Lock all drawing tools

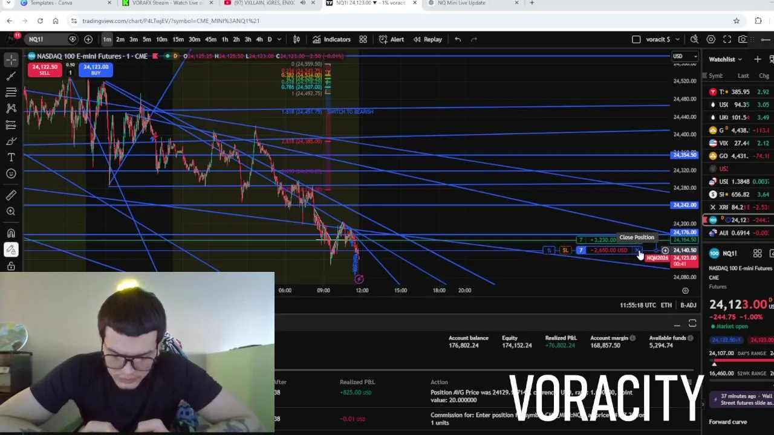tap(11, 266)
